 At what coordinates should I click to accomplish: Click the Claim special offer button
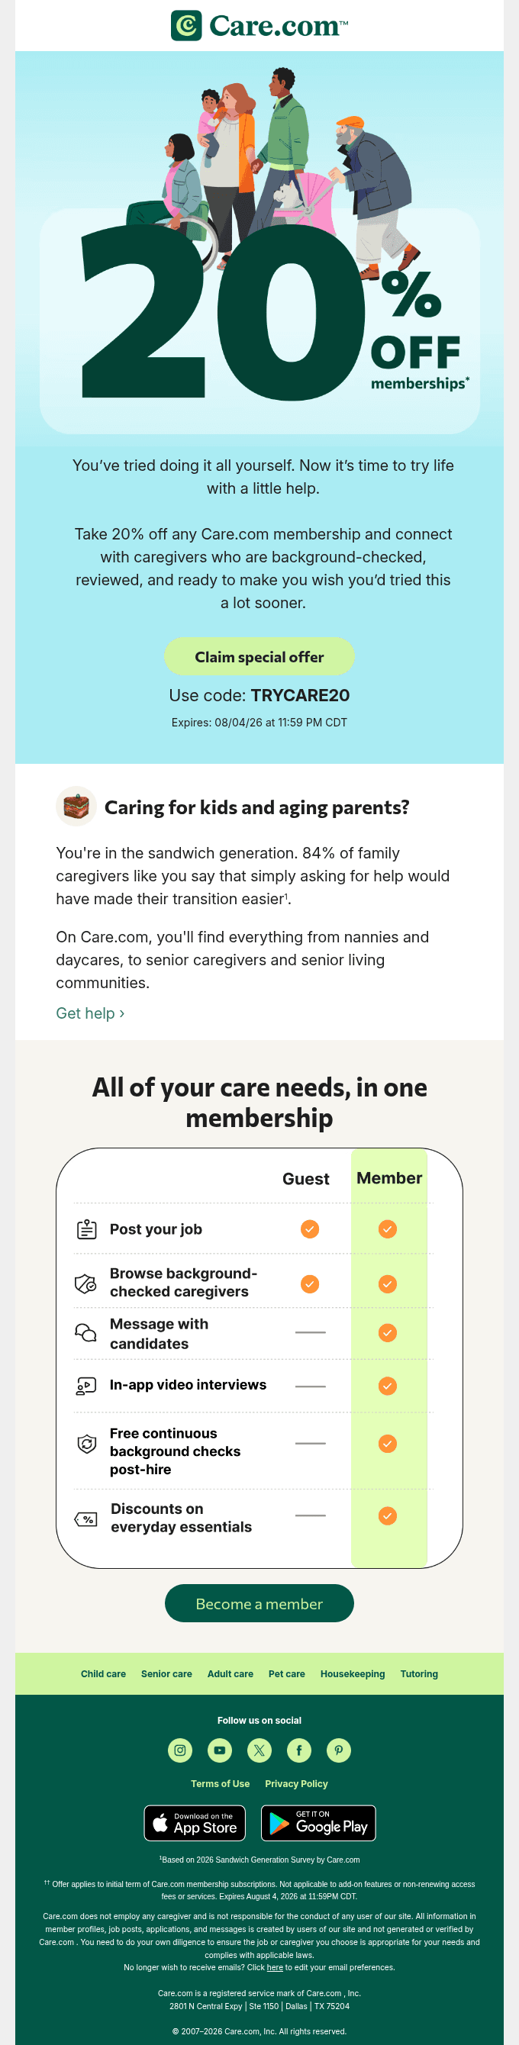click(x=259, y=656)
